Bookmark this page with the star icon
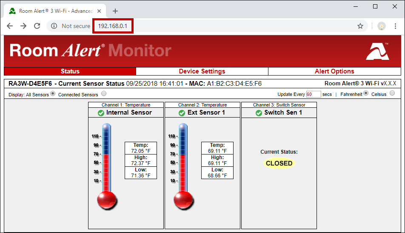405x233 pixels. pyautogui.click(x=360, y=26)
